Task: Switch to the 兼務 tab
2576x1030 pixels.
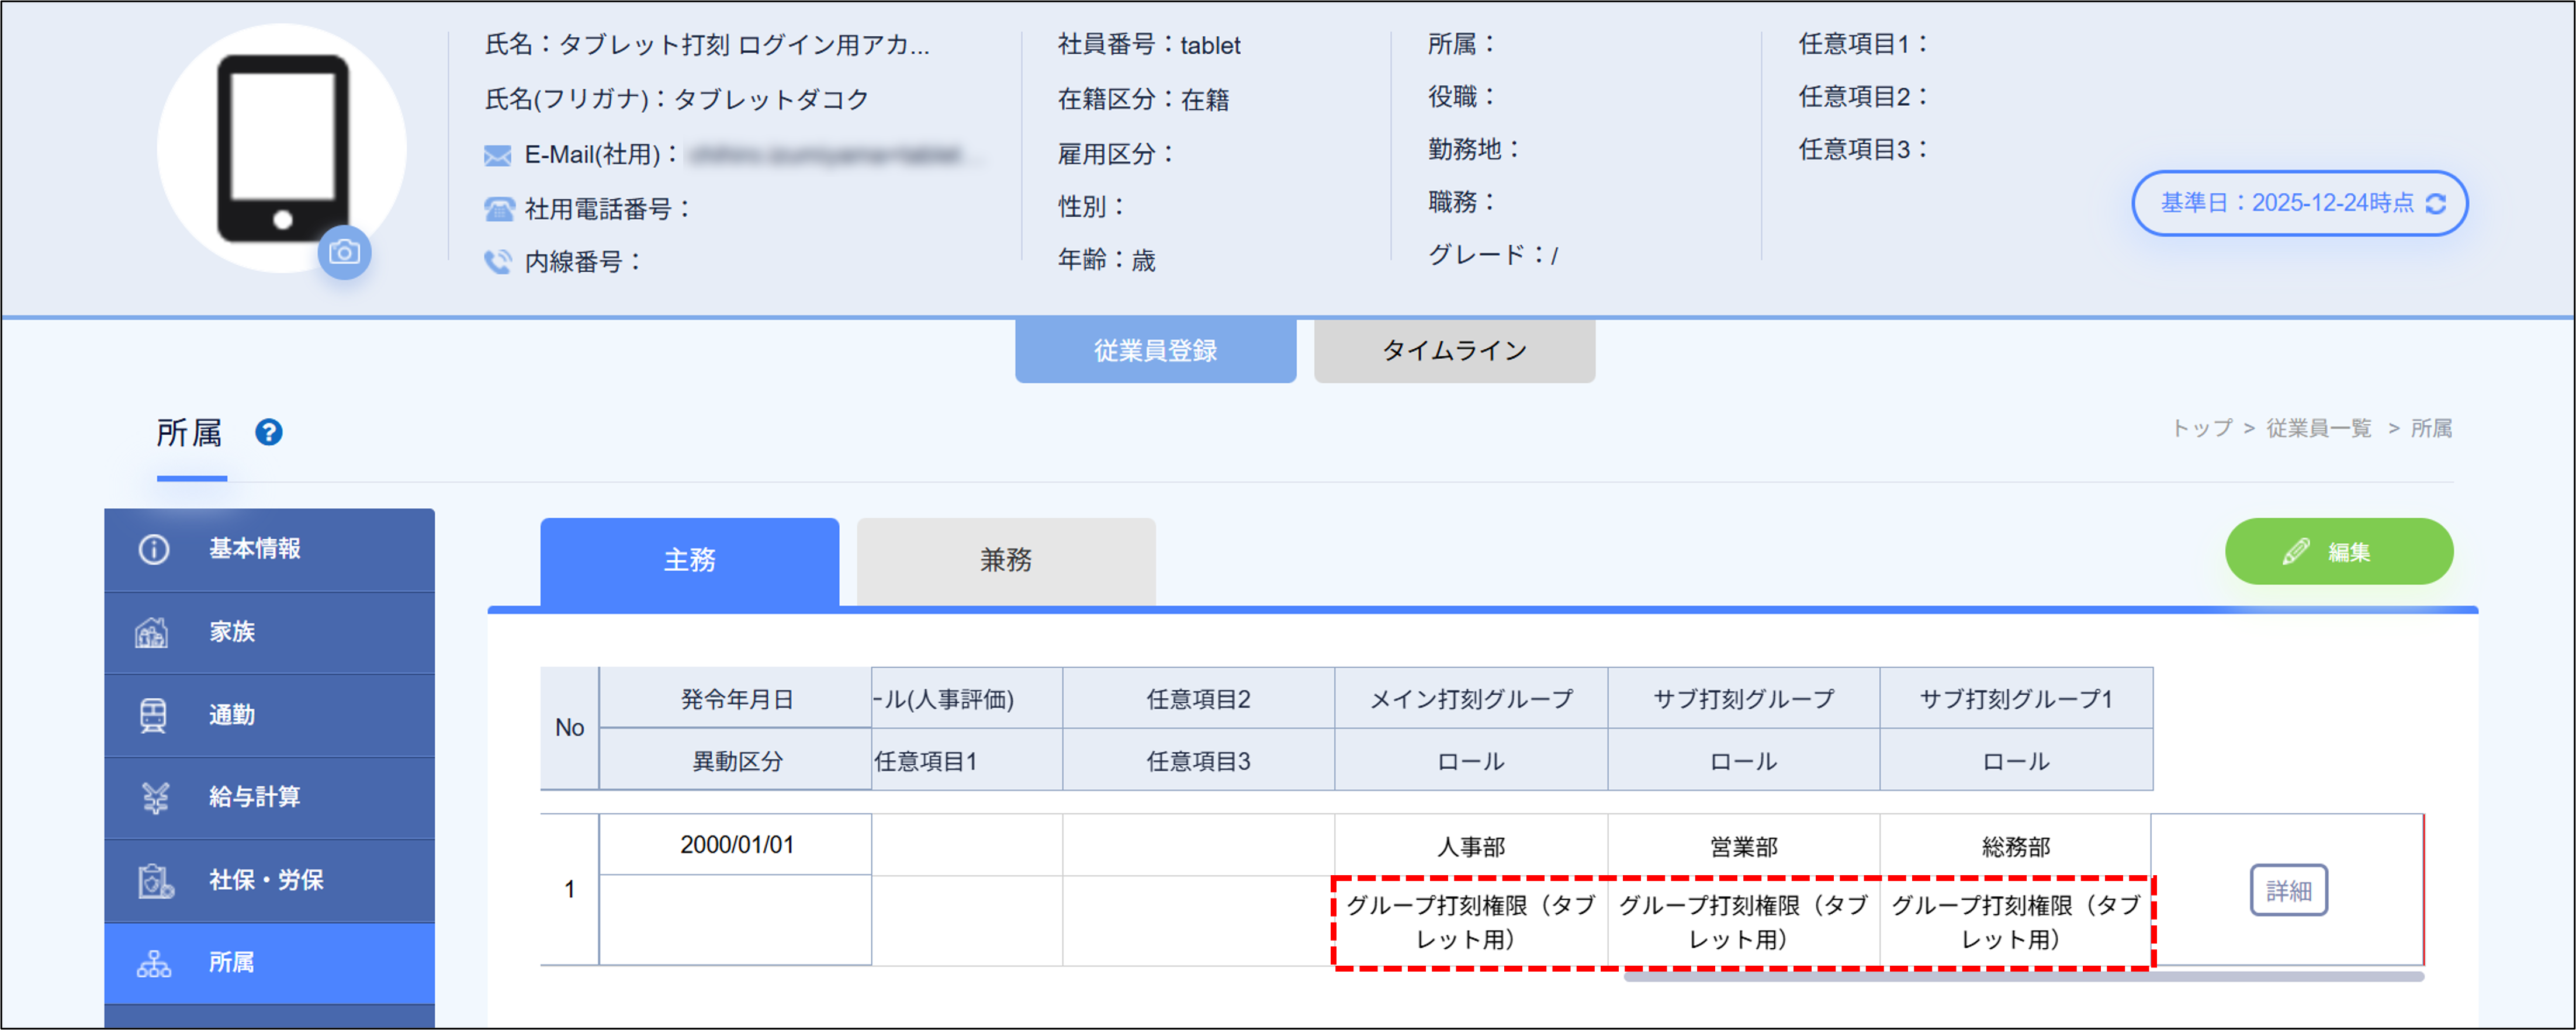Action: (x=1005, y=561)
